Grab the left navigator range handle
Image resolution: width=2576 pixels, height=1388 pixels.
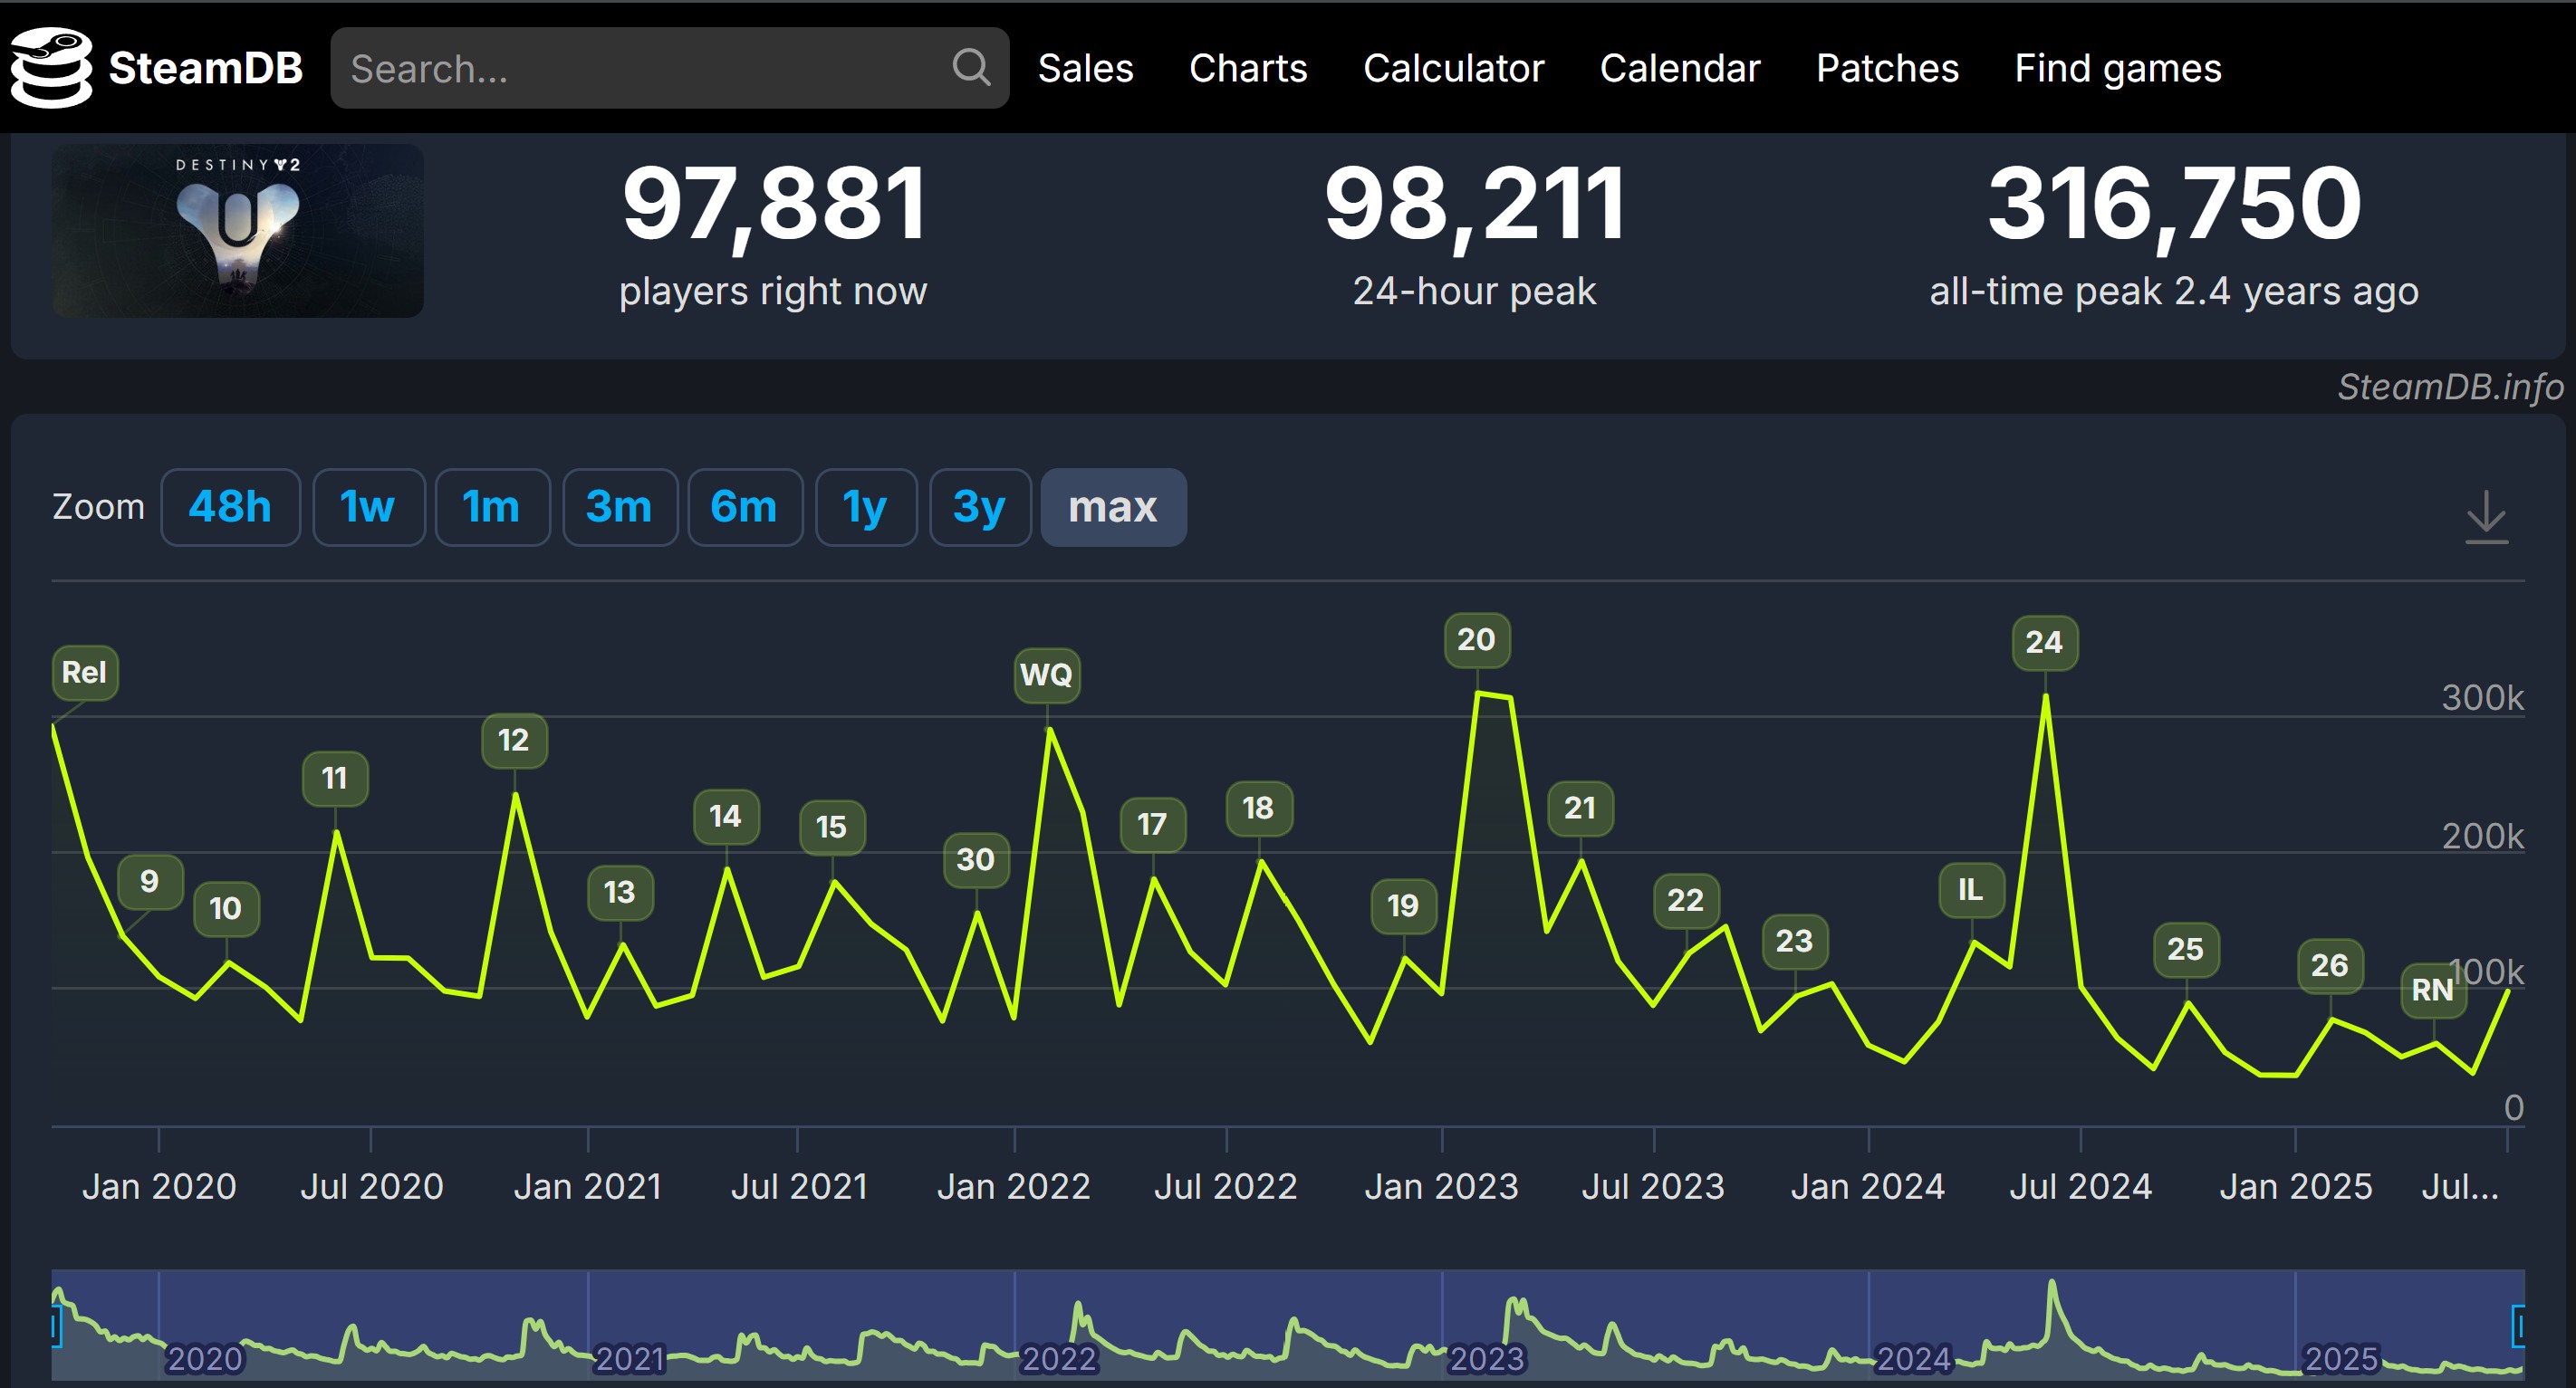(55, 1326)
